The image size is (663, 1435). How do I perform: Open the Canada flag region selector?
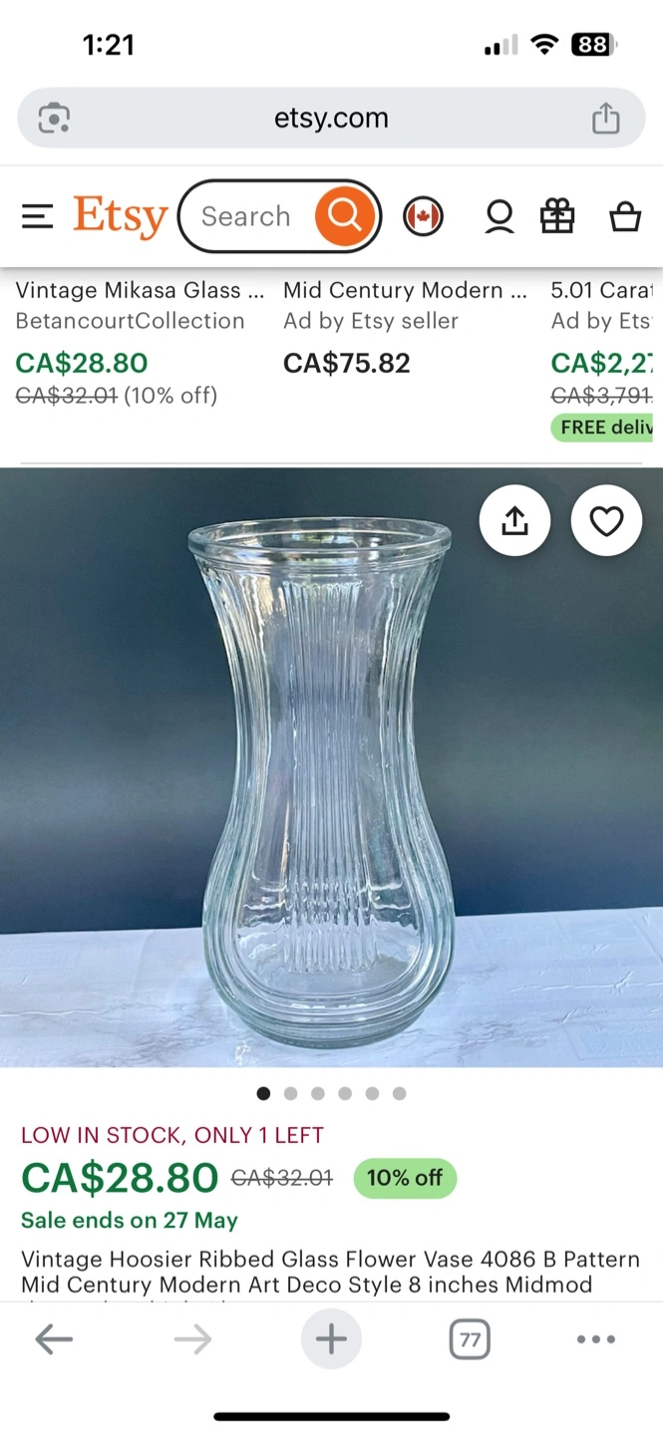(423, 216)
